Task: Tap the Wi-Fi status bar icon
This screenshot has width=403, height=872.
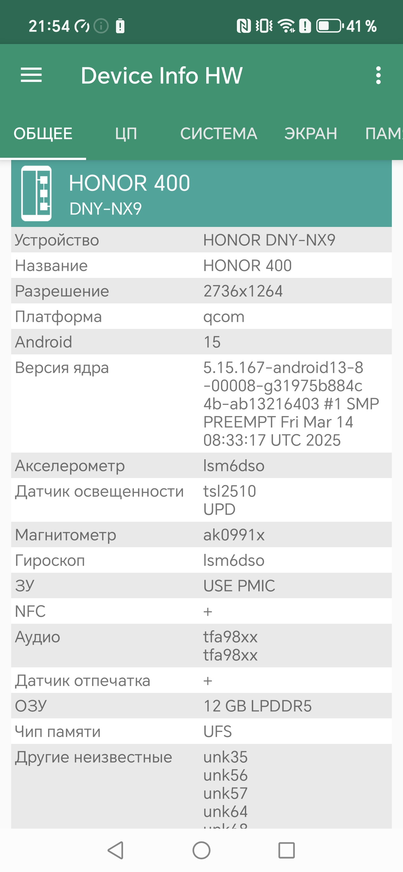Action: pyautogui.click(x=286, y=26)
